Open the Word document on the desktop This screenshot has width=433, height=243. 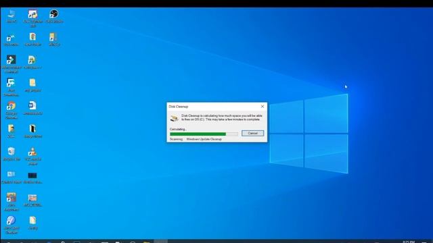(32, 108)
